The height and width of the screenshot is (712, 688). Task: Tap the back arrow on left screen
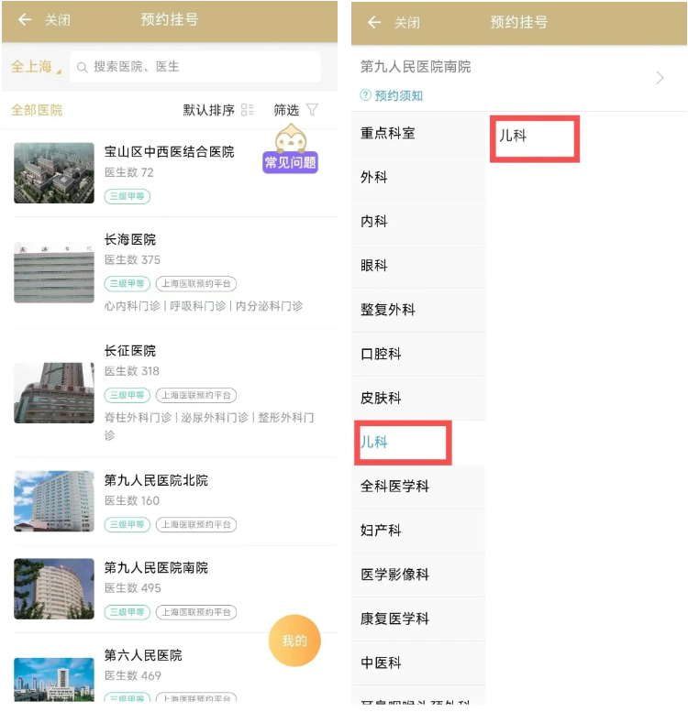(x=25, y=19)
